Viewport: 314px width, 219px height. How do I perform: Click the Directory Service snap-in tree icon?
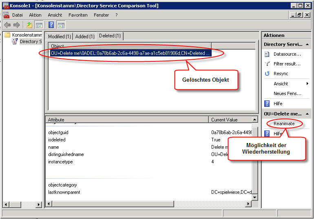(x=15, y=41)
